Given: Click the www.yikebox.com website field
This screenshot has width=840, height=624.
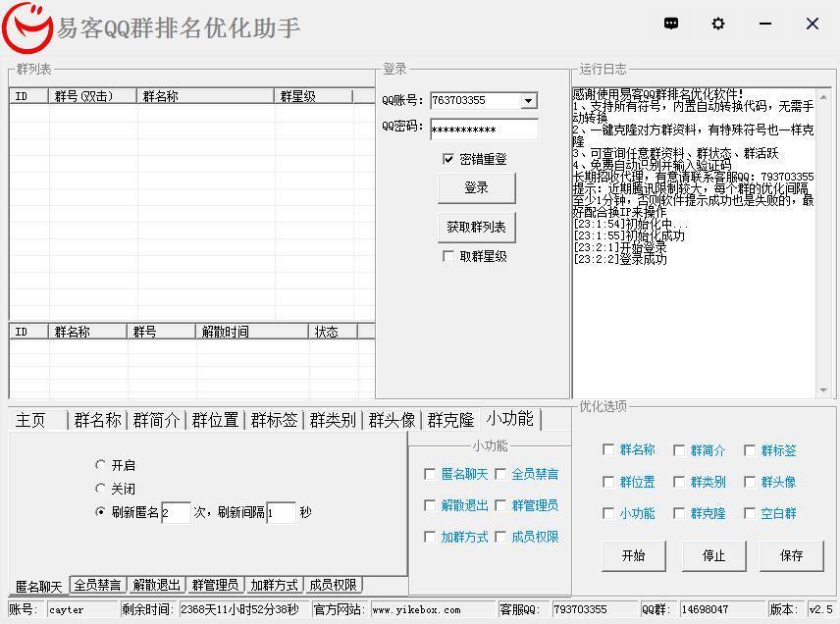Looking at the screenshot, I should (x=433, y=609).
